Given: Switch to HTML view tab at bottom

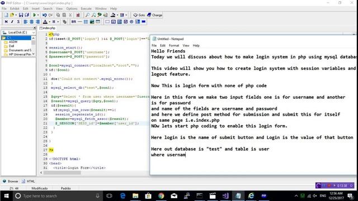Looking at the screenshot, I should (29, 181).
